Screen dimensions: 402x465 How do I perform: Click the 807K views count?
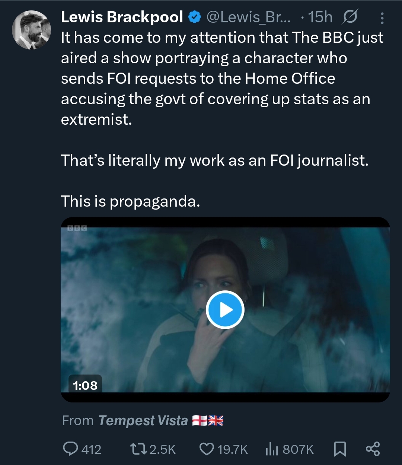(x=298, y=449)
